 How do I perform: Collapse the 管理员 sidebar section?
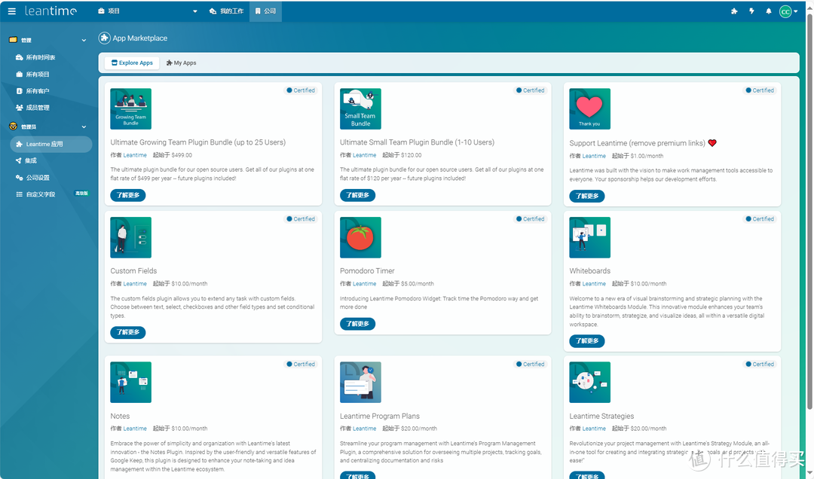click(84, 127)
